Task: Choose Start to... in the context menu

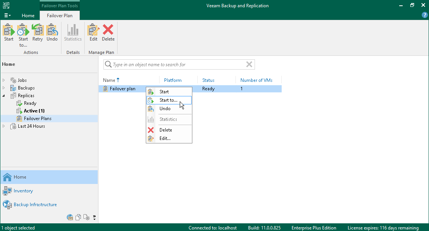Action: pyautogui.click(x=169, y=100)
